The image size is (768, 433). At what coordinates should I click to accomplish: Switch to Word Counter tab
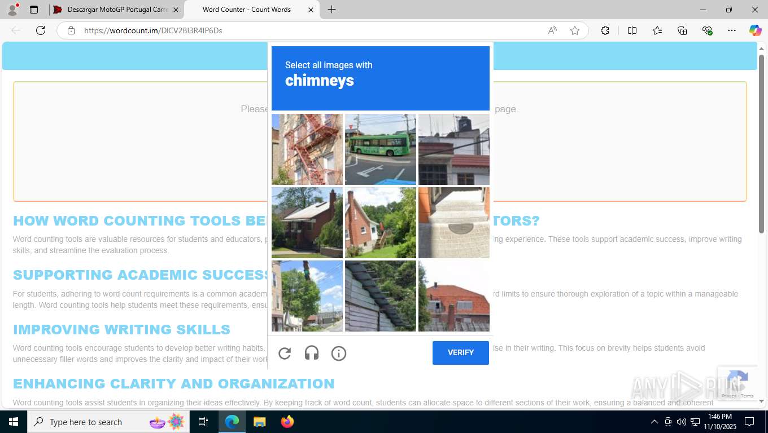[x=247, y=10]
